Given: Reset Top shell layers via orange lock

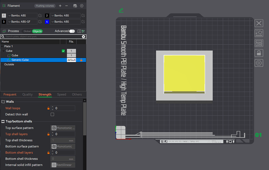Looking at the screenshot, I should [48, 134].
